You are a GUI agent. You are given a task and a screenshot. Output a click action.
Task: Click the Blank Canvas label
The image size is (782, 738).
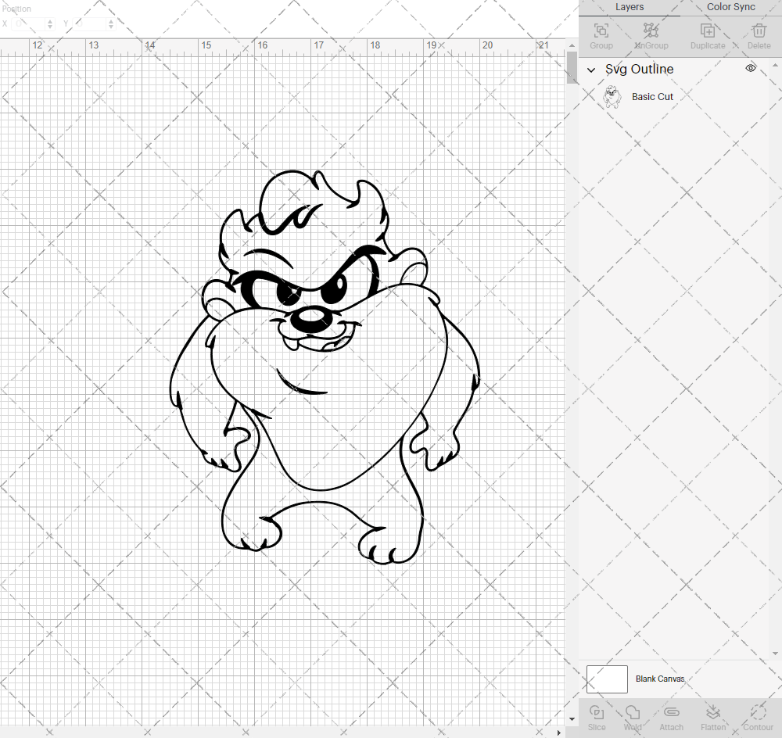coord(660,679)
